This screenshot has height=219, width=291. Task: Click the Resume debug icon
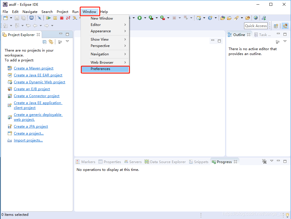click(48, 18)
